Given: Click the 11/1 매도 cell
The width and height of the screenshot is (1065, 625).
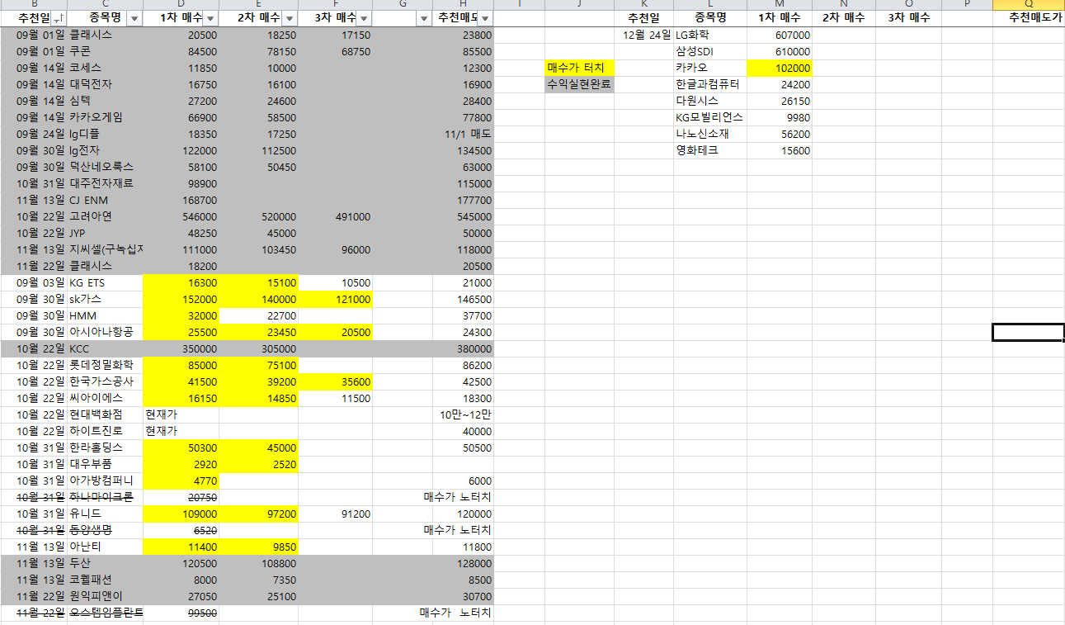Looking at the screenshot, I should pyautogui.click(x=463, y=134).
